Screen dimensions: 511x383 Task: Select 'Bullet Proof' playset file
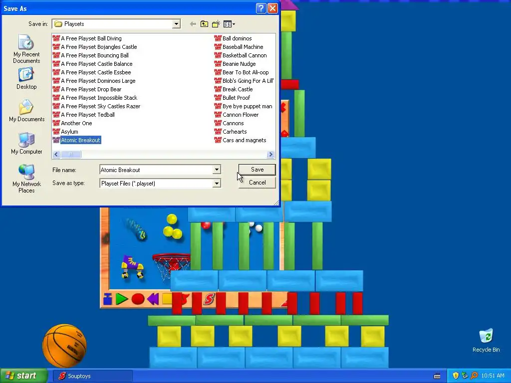click(233, 98)
